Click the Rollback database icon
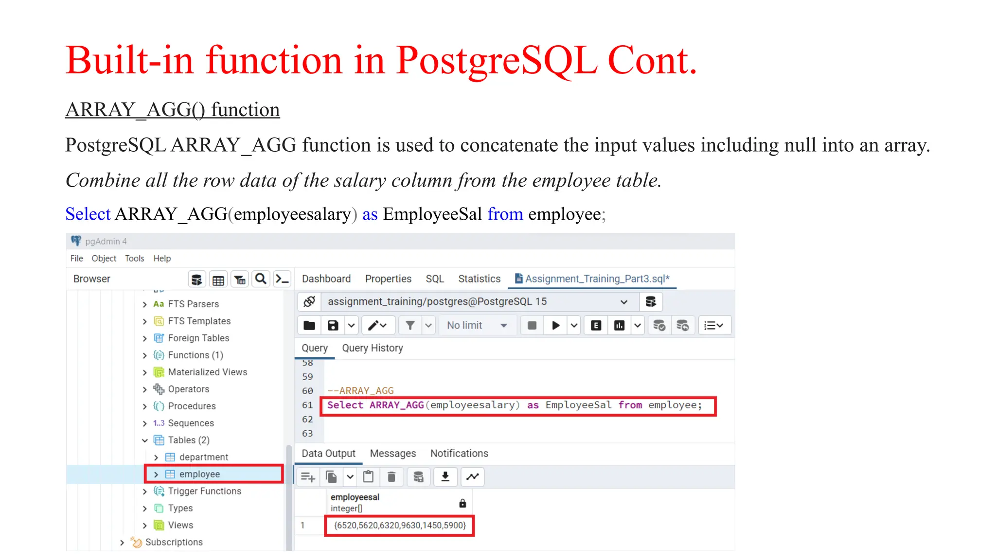996x560 pixels. 683,326
